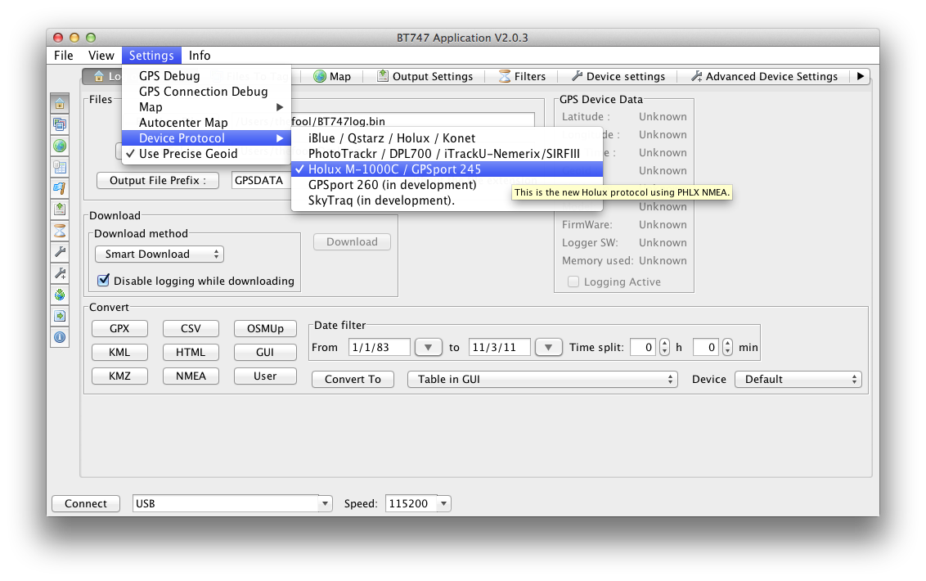
Task: Click the Connect button
Action: tap(86, 503)
